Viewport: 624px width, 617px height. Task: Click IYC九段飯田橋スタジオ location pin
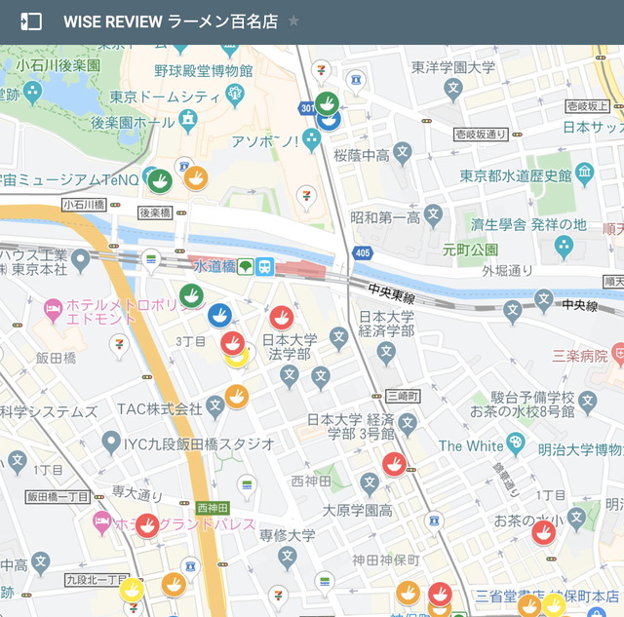pyautogui.click(x=111, y=443)
